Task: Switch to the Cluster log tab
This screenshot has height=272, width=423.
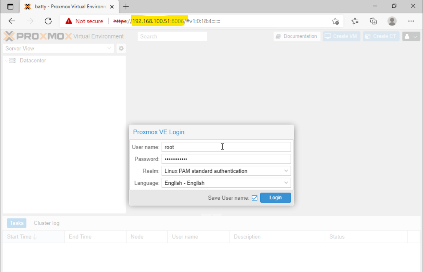Action: (x=46, y=223)
